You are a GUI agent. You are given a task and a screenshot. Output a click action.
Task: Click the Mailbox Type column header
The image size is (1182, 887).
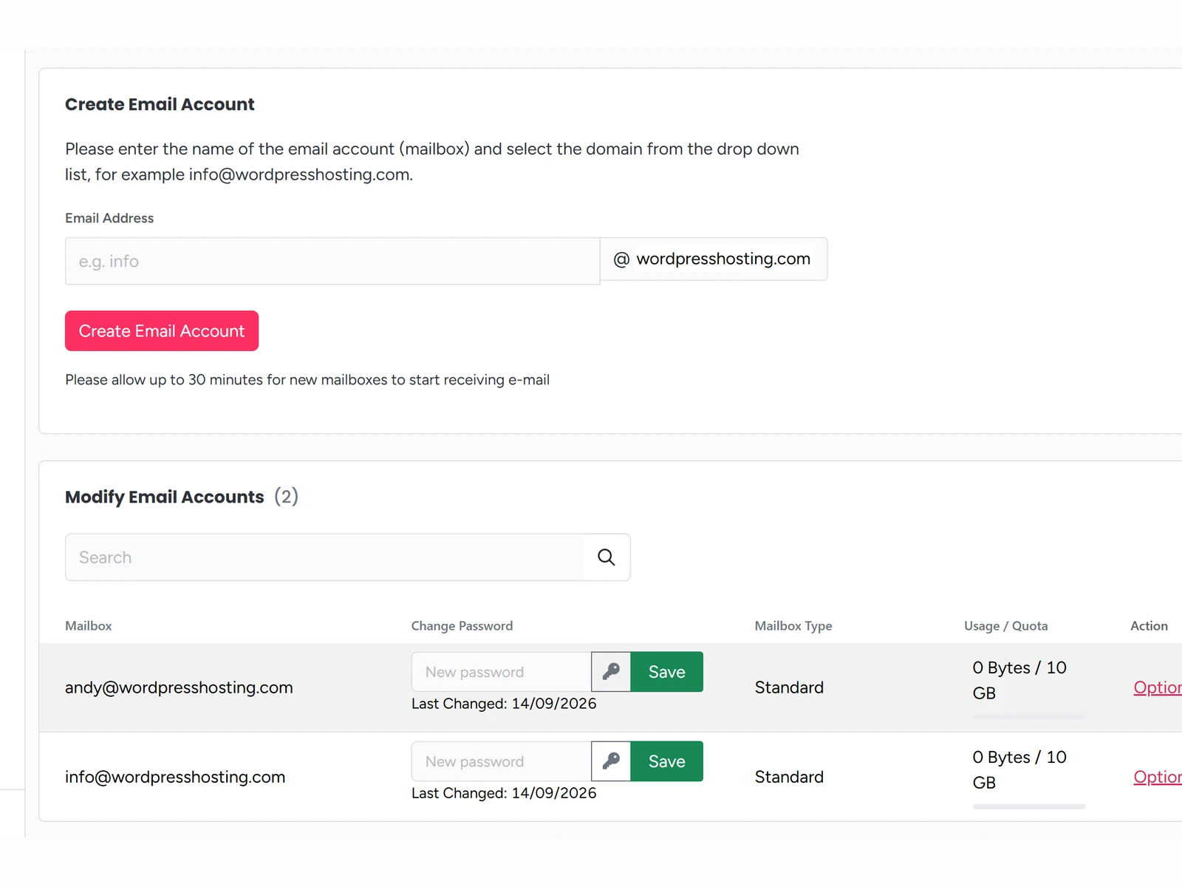pos(793,626)
